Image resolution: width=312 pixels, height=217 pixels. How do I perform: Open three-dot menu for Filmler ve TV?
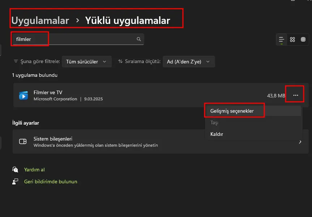(x=295, y=95)
